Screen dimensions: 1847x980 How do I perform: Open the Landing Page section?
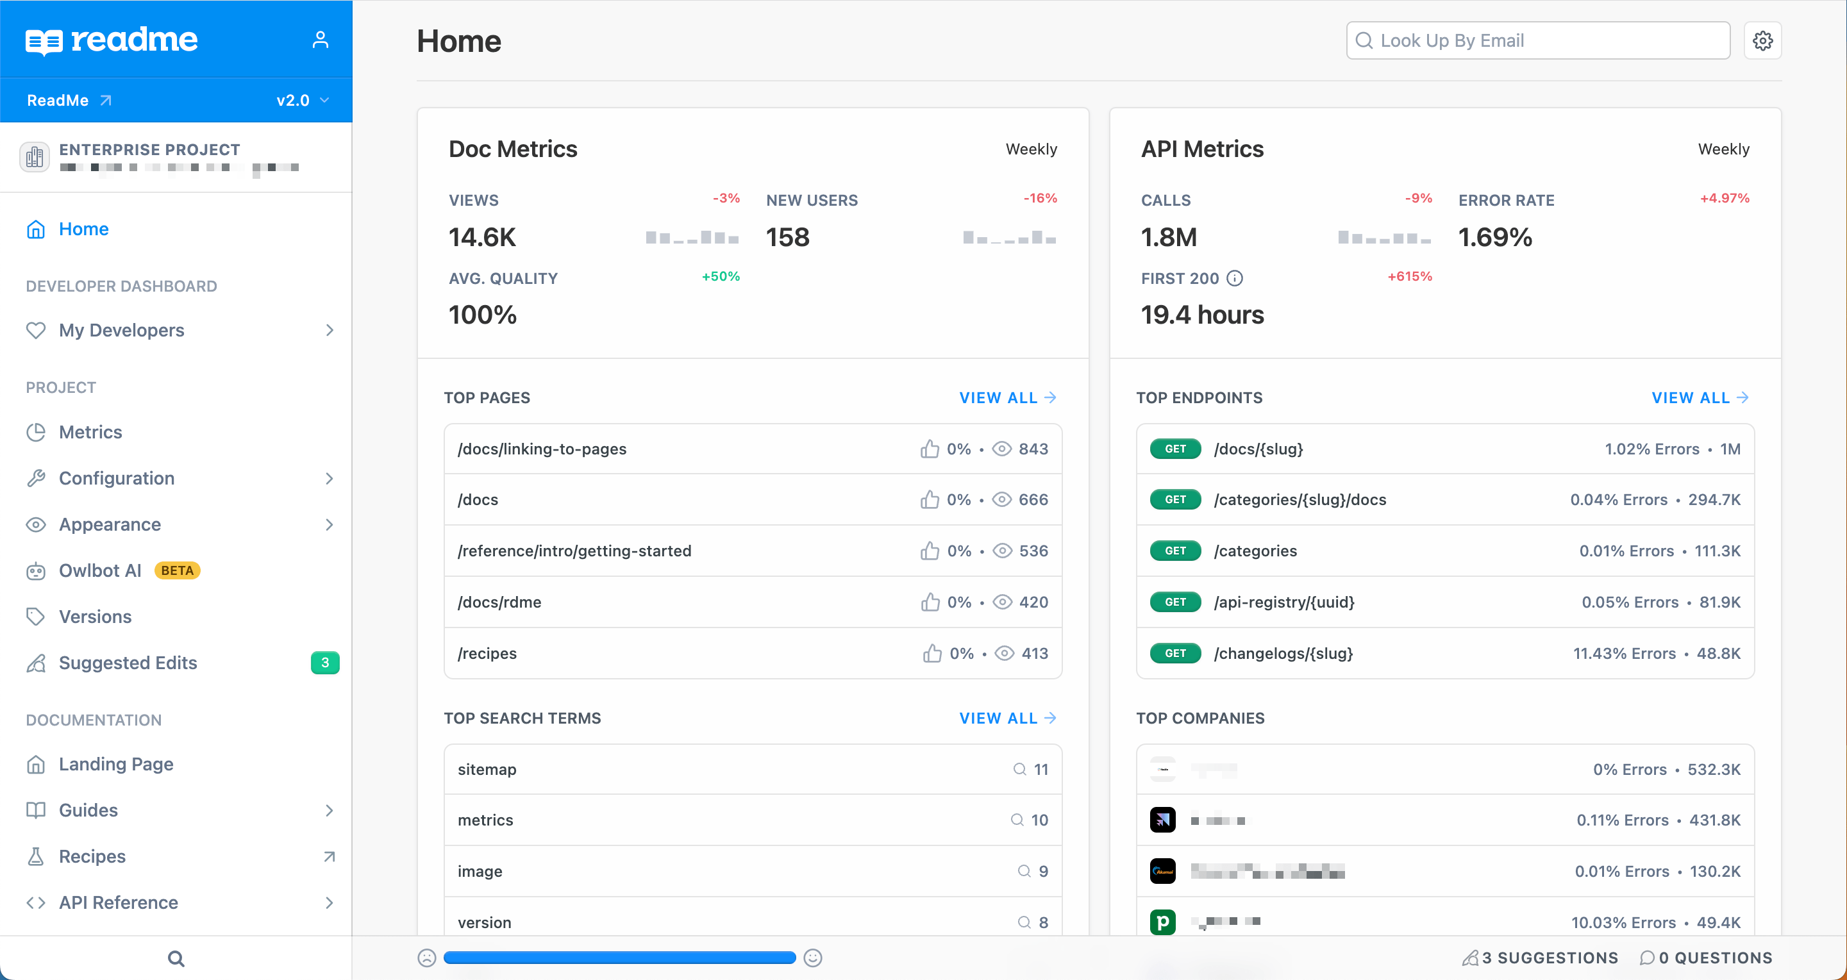115,763
